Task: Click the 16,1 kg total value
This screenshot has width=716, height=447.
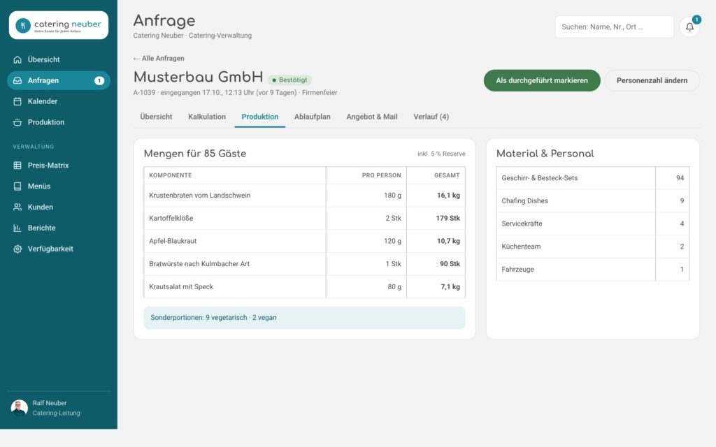Action: pyautogui.click(x=448, y=196)
